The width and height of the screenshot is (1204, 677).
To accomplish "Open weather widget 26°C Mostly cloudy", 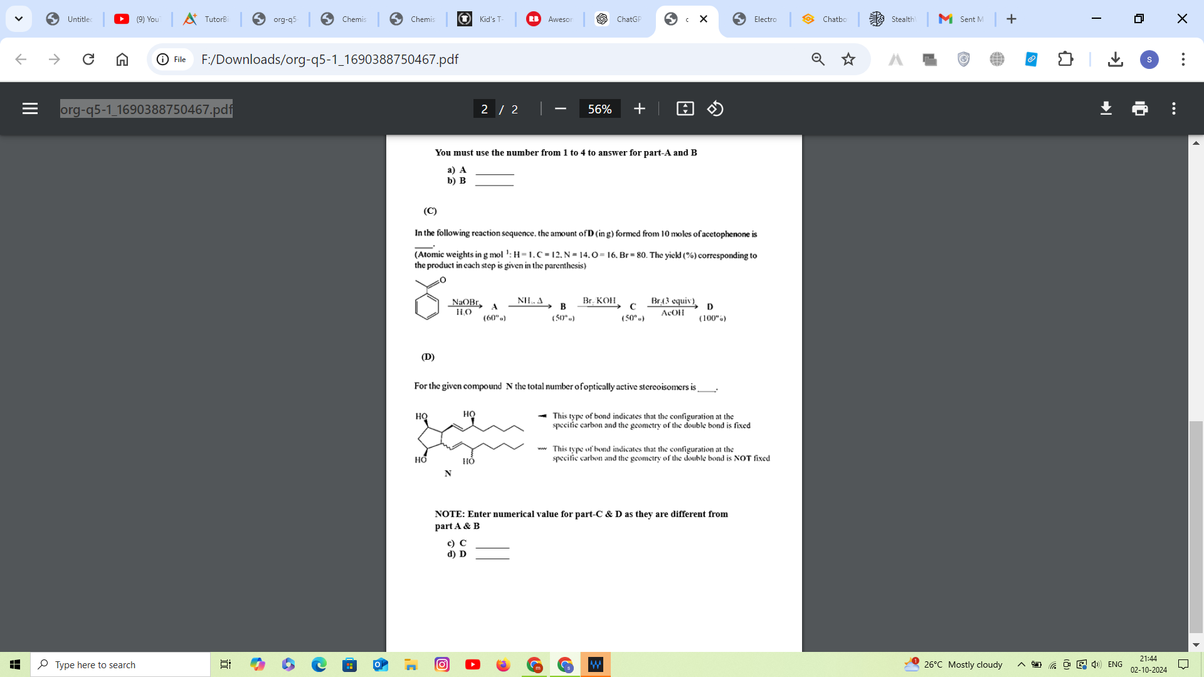I will coord(953,664).
